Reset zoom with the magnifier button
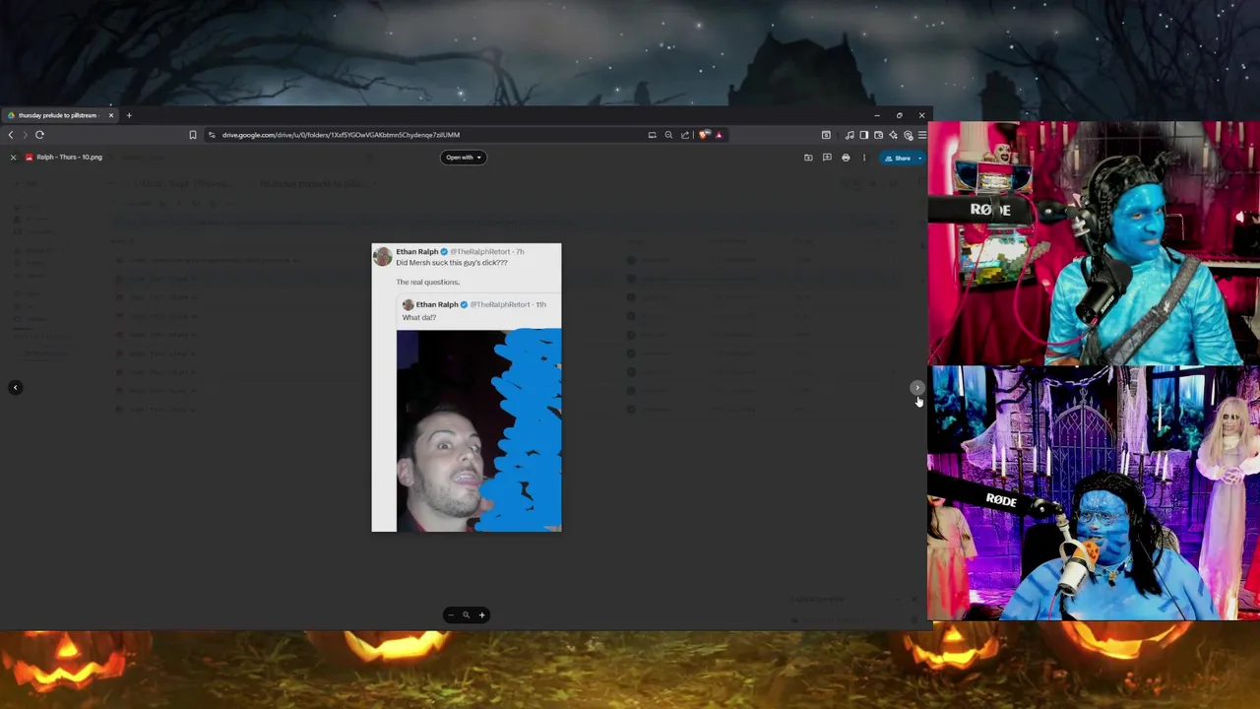Viewport: 1260px width, 709px height. click(467, 614)
